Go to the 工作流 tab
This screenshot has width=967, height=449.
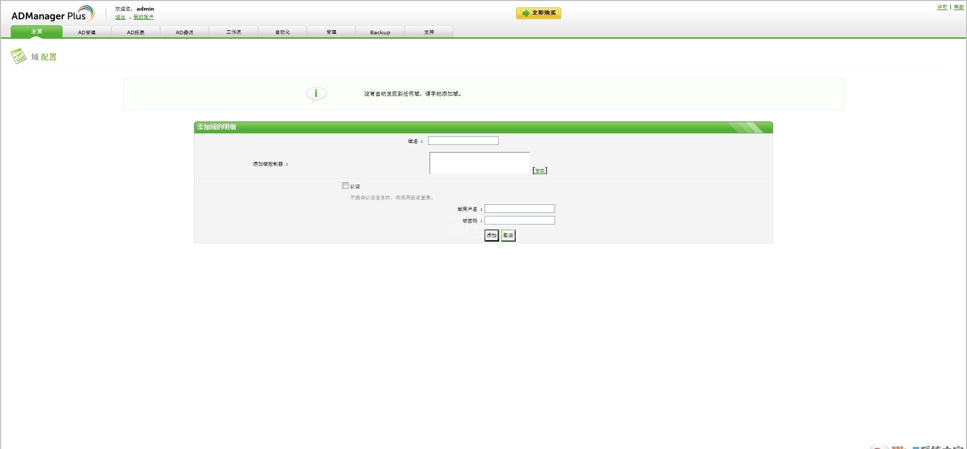click(233, 32)
